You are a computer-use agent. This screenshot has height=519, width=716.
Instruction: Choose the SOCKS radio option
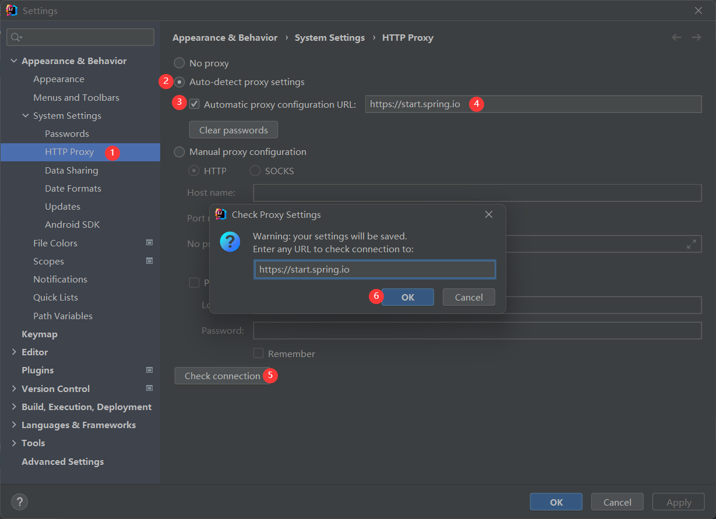pos(255,171)
